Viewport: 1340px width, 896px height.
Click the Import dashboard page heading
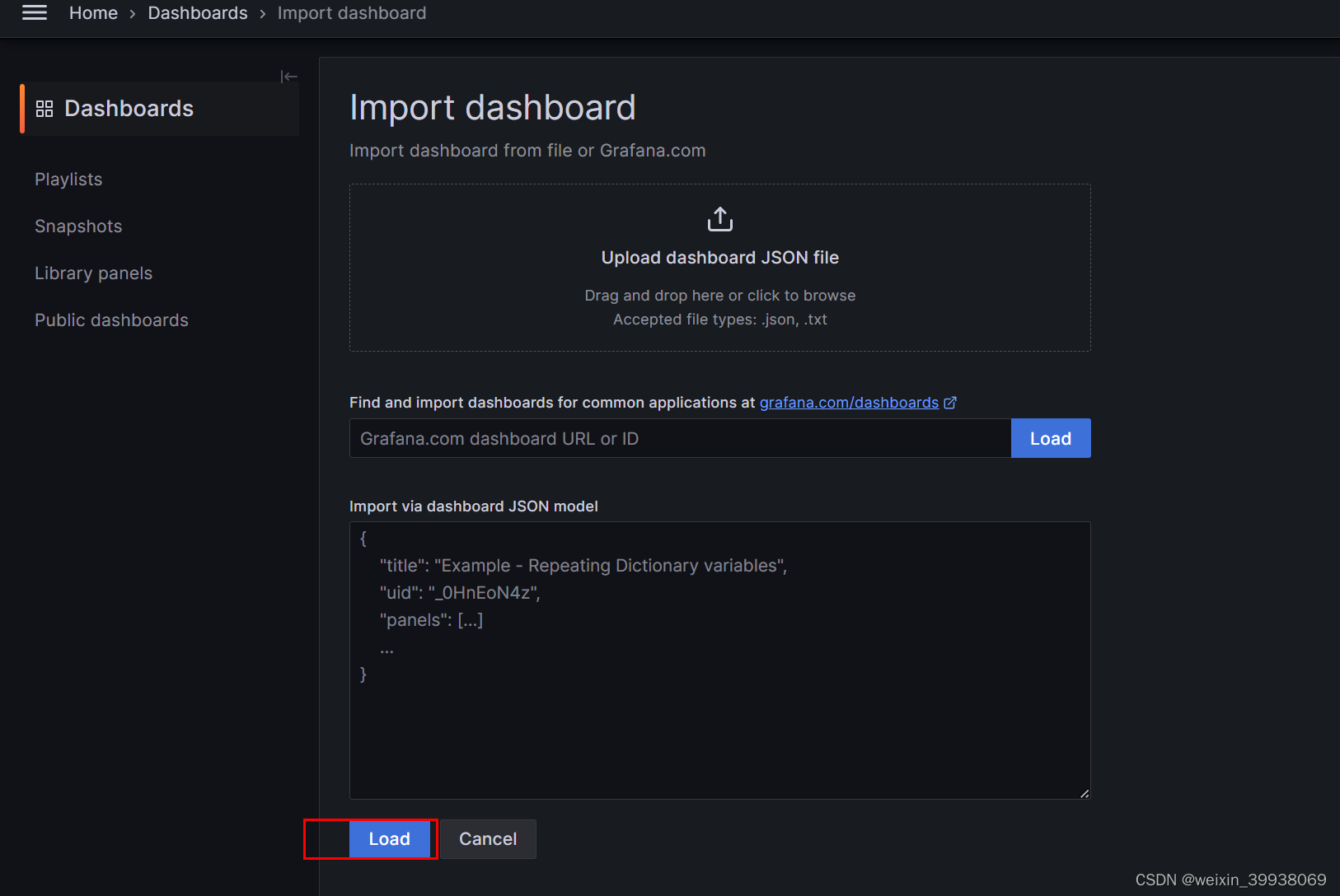[493, 108]
